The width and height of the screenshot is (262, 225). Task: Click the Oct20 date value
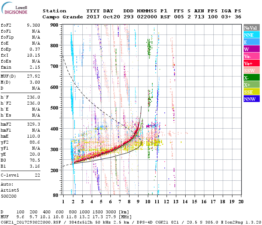click(x=112, y=17)
